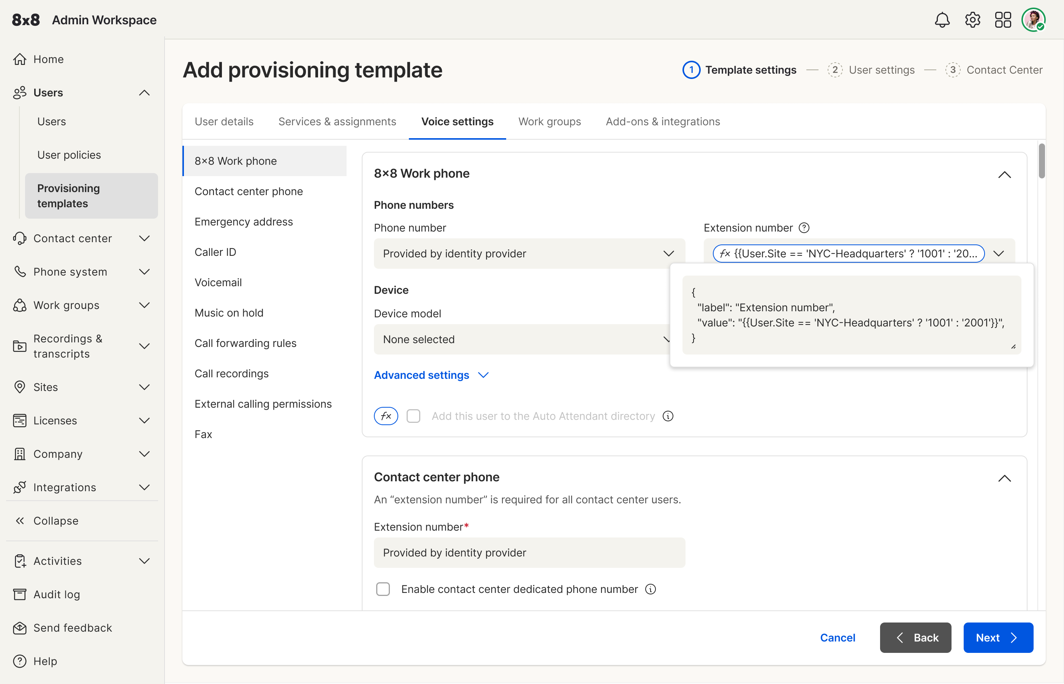Click the Activities clipboard icon
The height and width of the screenshot is (684, 1064).
coord(19,561)
